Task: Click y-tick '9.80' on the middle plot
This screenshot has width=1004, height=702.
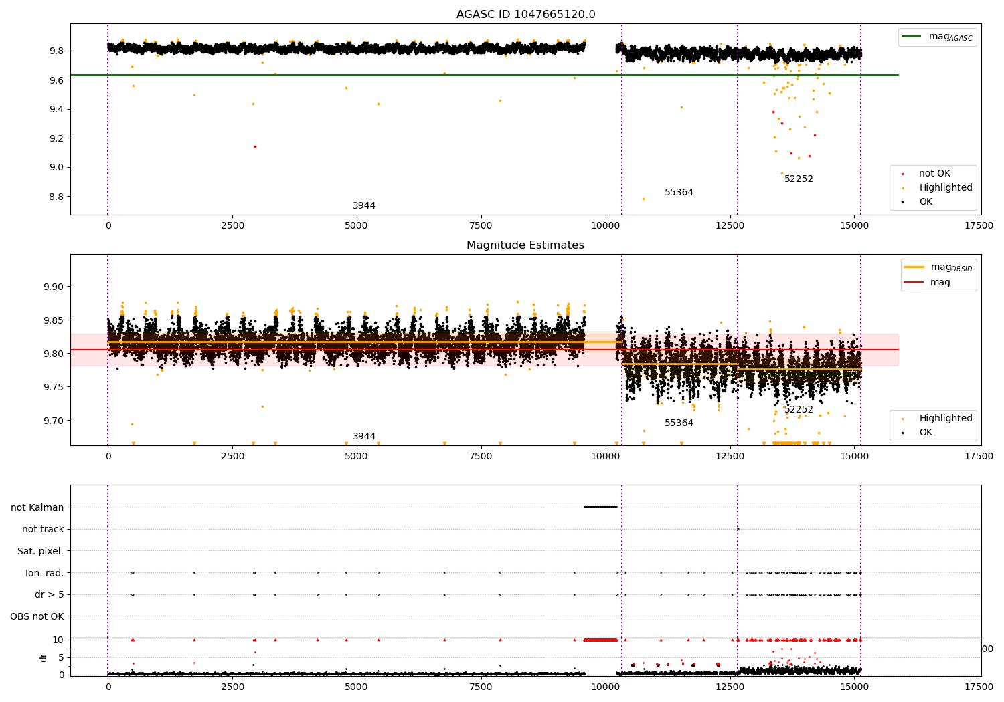Action: 54,354
